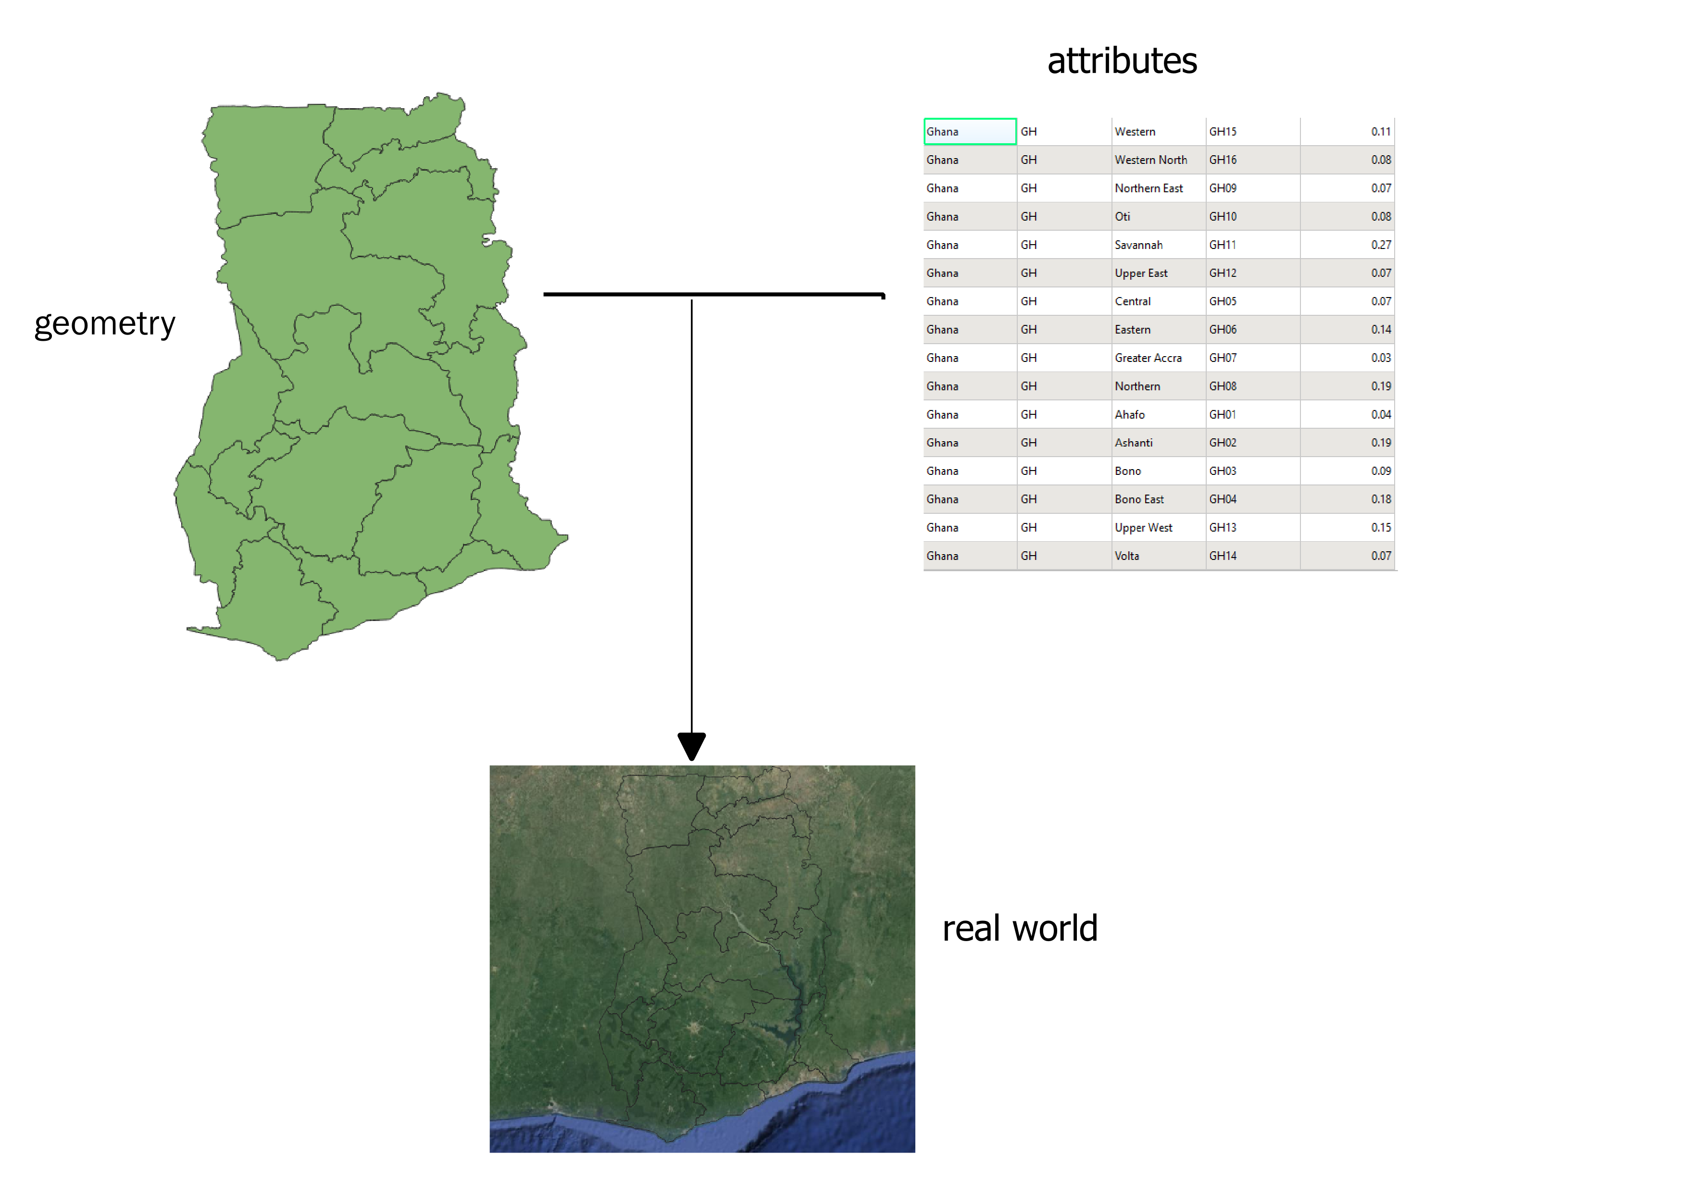This screenshot has height=1192, width=1686.
Task: Click the 'Ashanti' region cell
Action: pyautogui.click(x=1158, y=443)
